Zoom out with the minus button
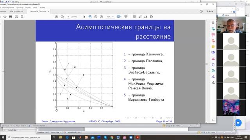Image resolution: width=250 pixels, height=140 pixels. tap(96, 17)
